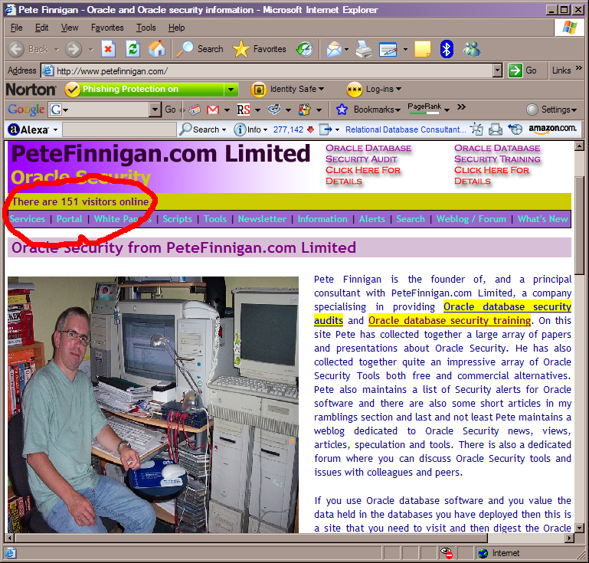This screenshot has height=563, width=589.
Task: Open Norton Identity Safe menu
Action: pos(287,90)
